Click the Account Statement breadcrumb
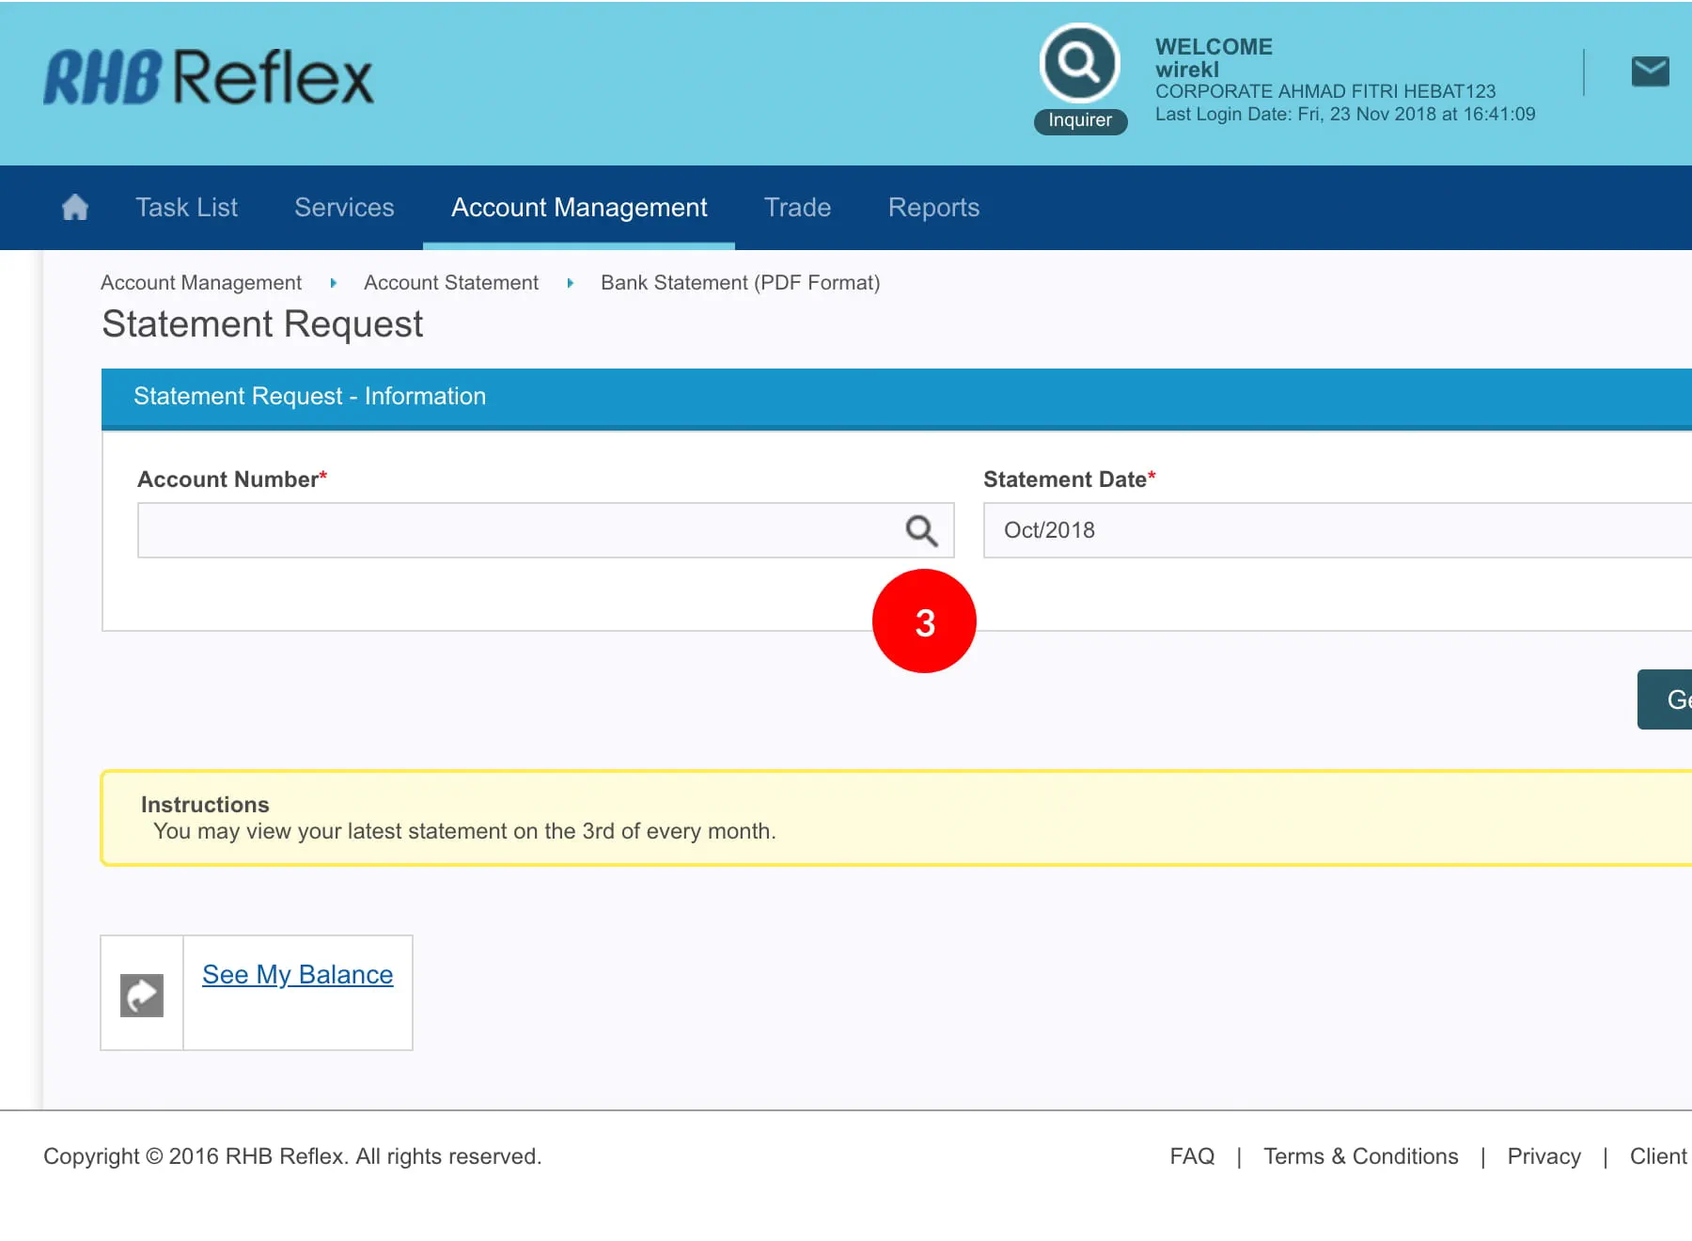The width and height of the screenshot is (1692, 1241). (451, 283)
